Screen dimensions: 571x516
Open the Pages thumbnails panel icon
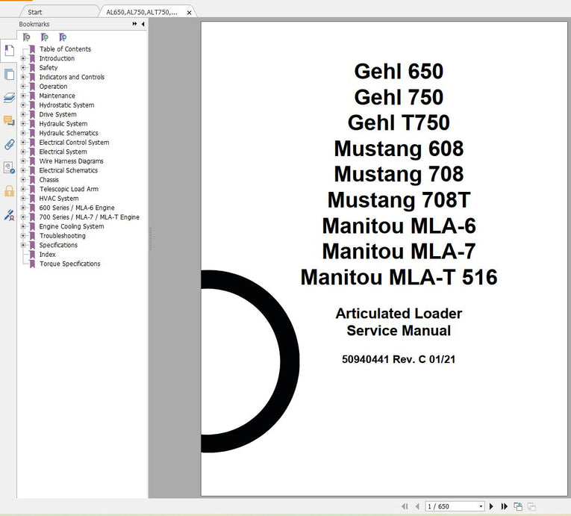[9, 74]
